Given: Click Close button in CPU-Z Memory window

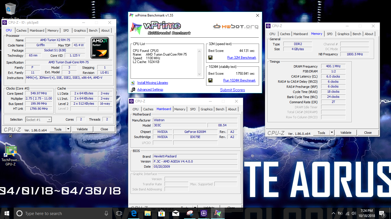Looking at the screenshot, I should (x=368, y=133).
